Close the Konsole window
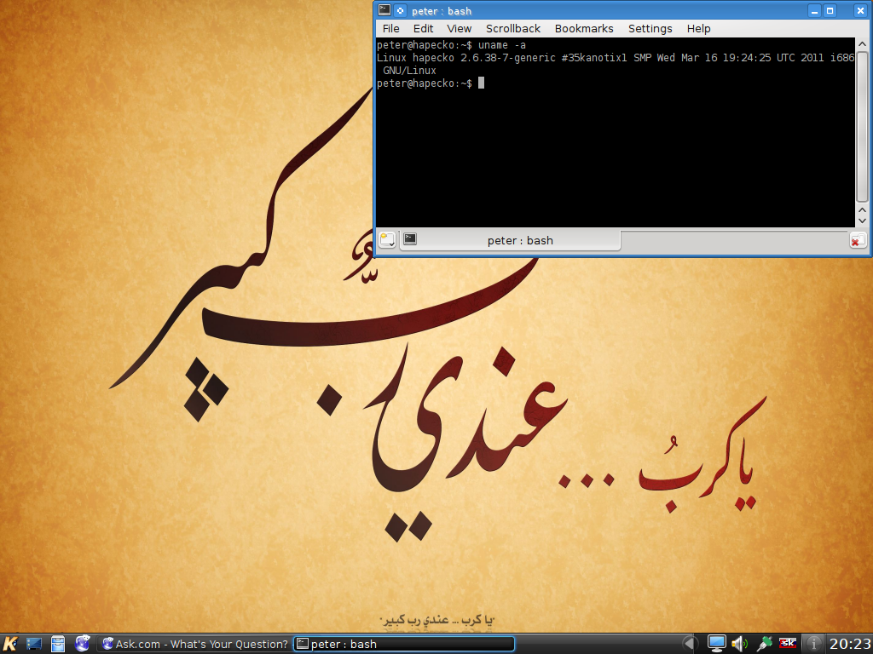Screen dimensions: 873x654 coord(860,10)
